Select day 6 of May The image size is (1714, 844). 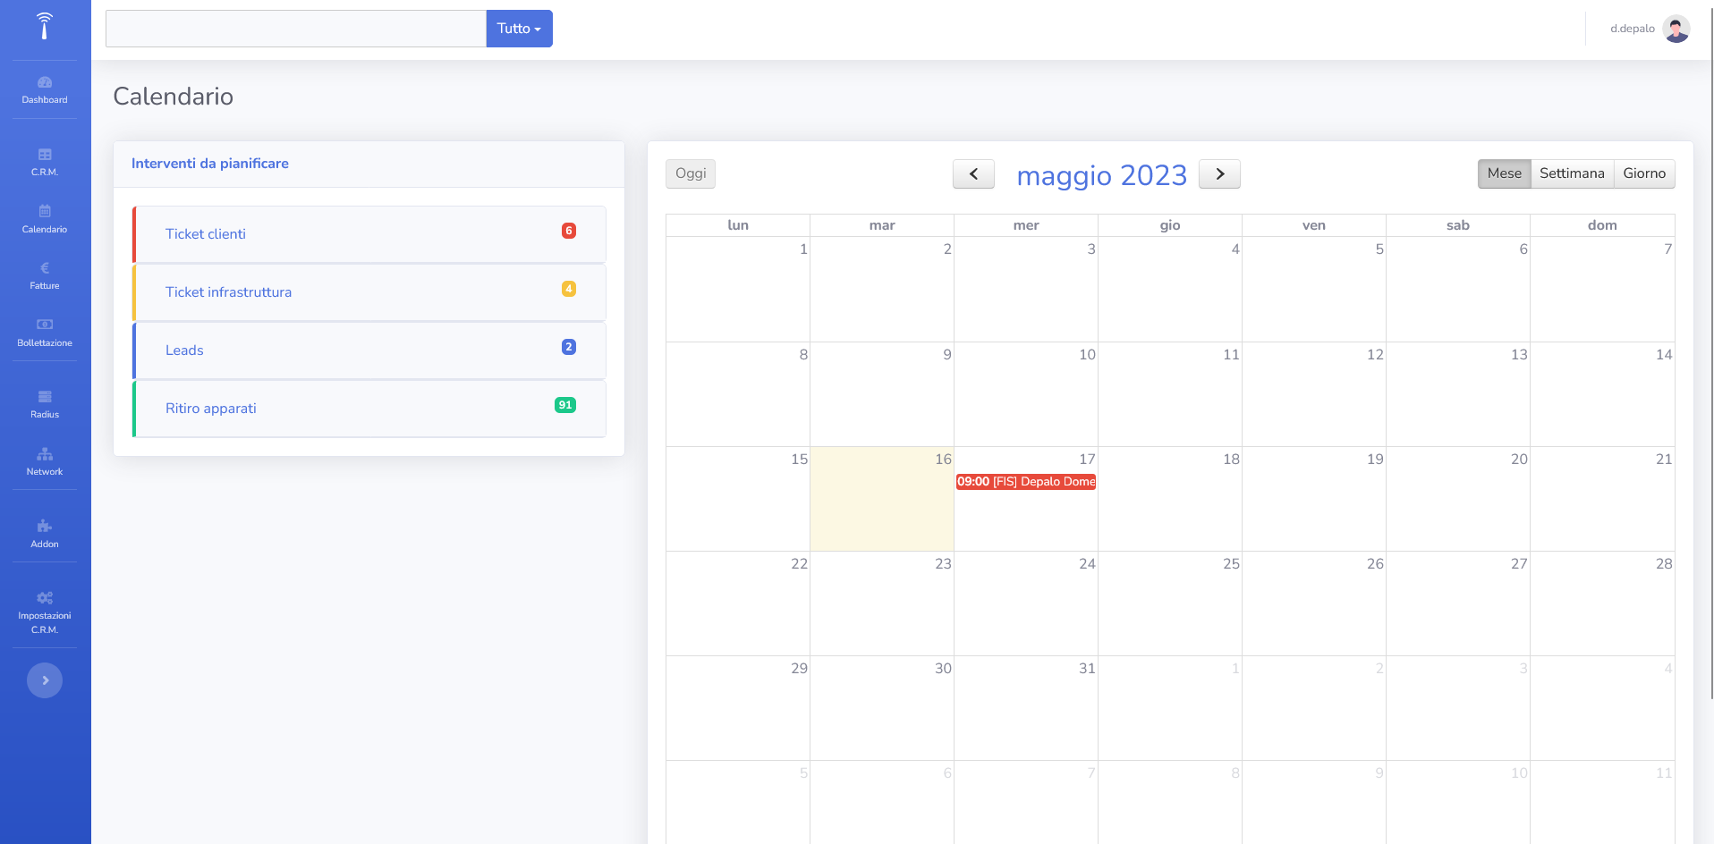coord(1458,290)
